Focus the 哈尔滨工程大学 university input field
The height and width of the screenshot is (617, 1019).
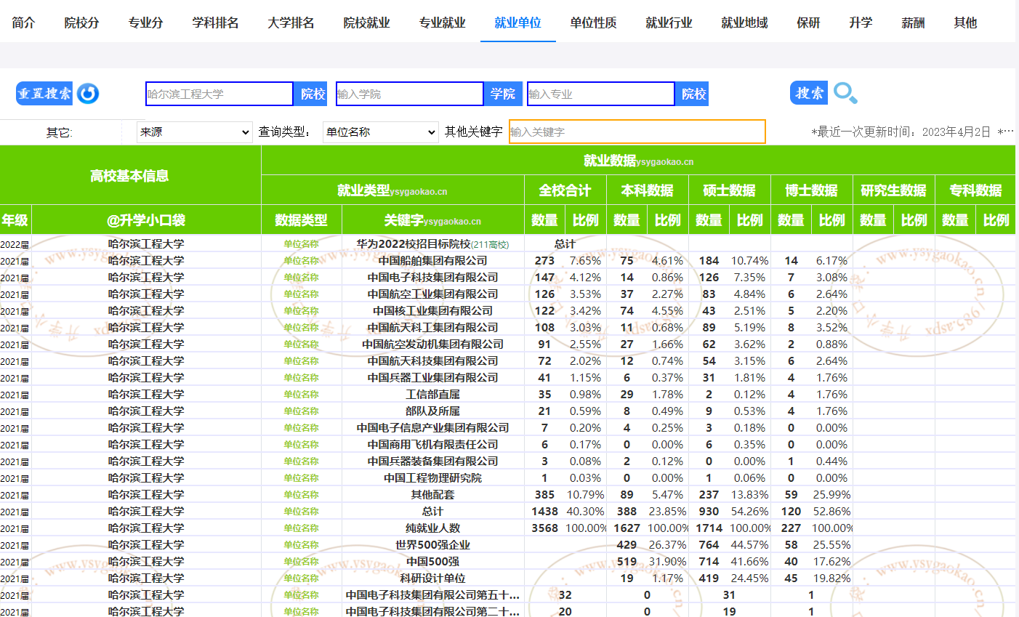pyautogui.click(x=219, y=94)
